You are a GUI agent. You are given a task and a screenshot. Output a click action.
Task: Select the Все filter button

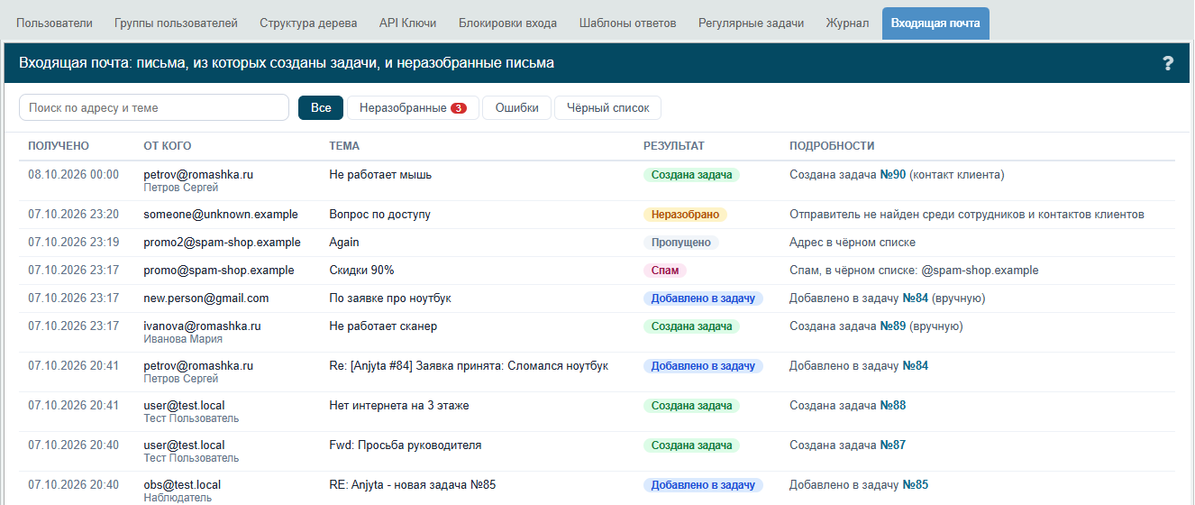click(x=321, y=107)
